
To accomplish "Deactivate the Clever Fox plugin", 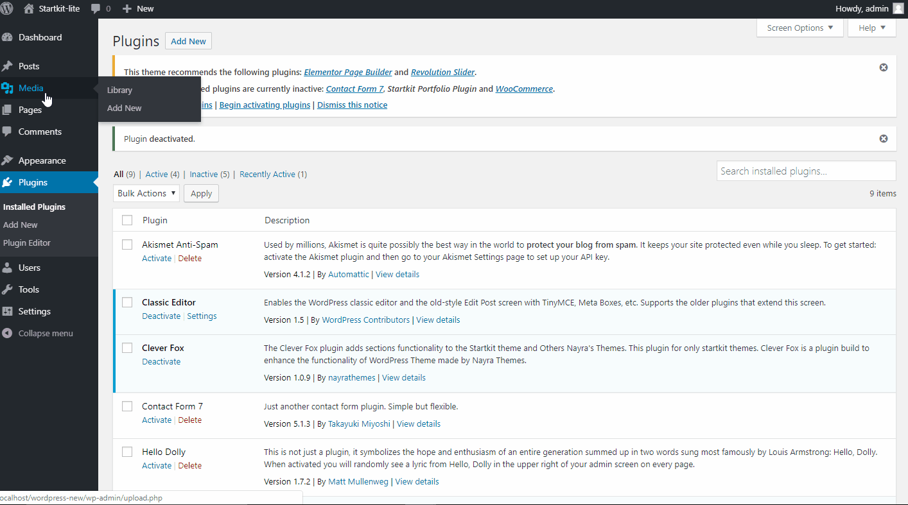I will tap(161, 361).
